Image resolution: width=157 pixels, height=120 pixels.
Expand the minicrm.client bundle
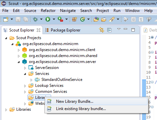pos(19,50)
